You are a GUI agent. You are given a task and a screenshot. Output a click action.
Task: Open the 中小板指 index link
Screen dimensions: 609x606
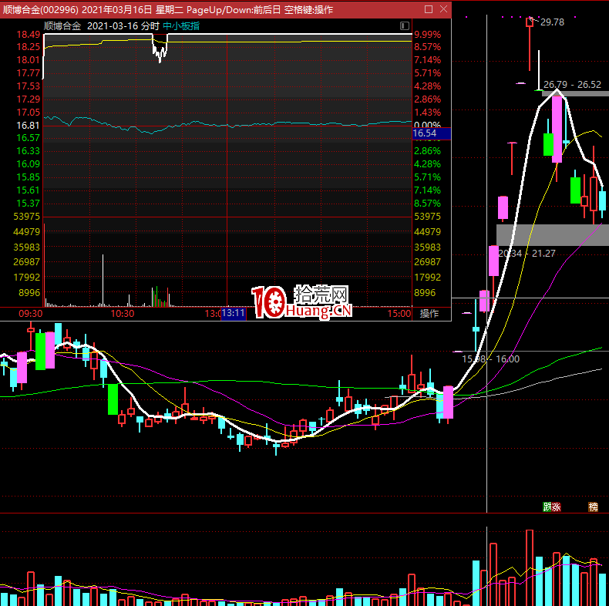181,25
